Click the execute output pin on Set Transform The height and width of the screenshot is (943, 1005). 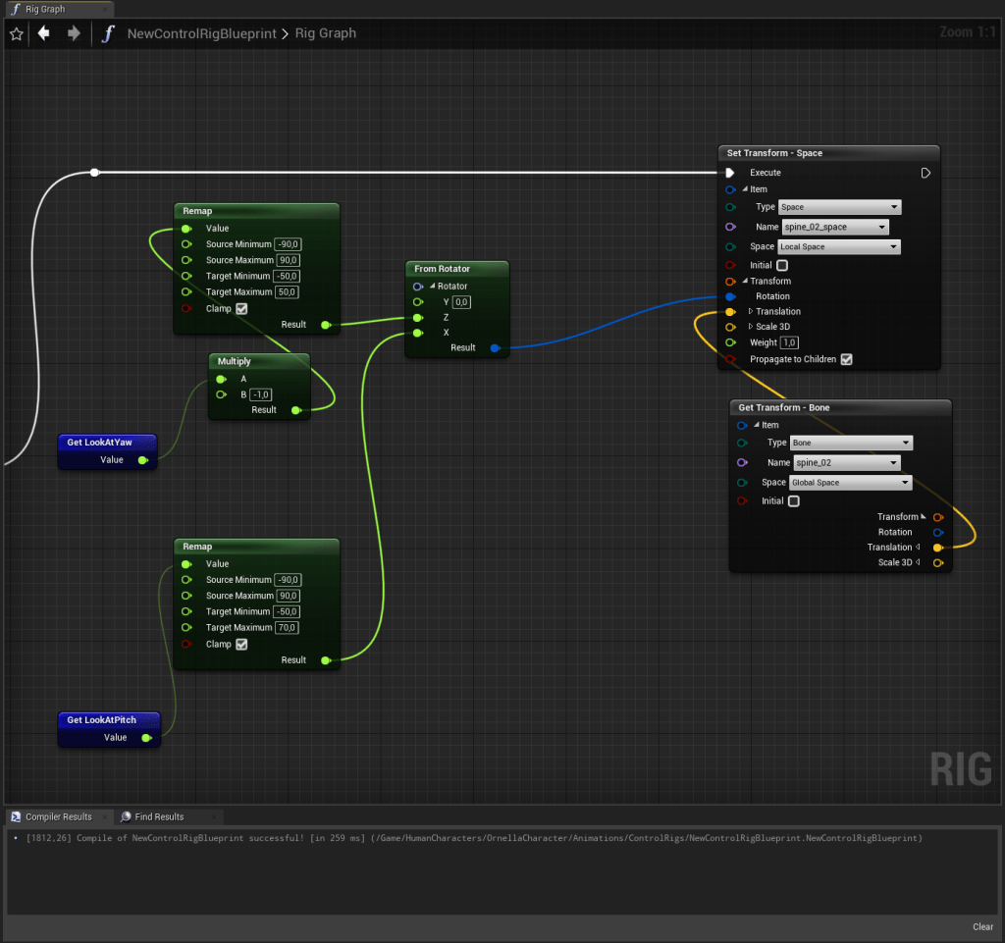[926, 173]
